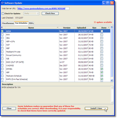Maximize the Software Update window
The width and height of the screenshot is (117, 118).
108,3
